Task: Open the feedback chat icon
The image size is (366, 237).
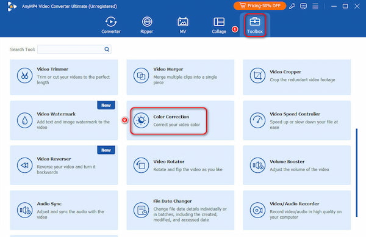Action: coord(303,6)
